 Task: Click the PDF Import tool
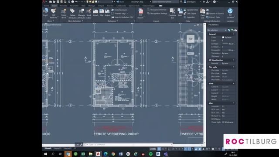click(140, 14)
